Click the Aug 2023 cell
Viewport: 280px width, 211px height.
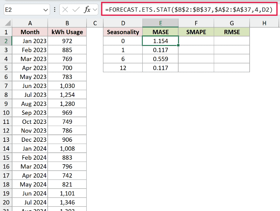30,104
